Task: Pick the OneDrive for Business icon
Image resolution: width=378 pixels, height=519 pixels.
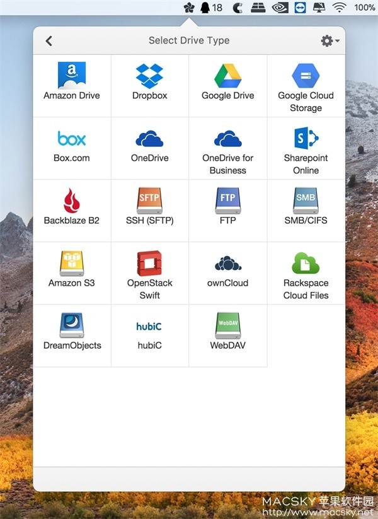Action: click(228, 138)
